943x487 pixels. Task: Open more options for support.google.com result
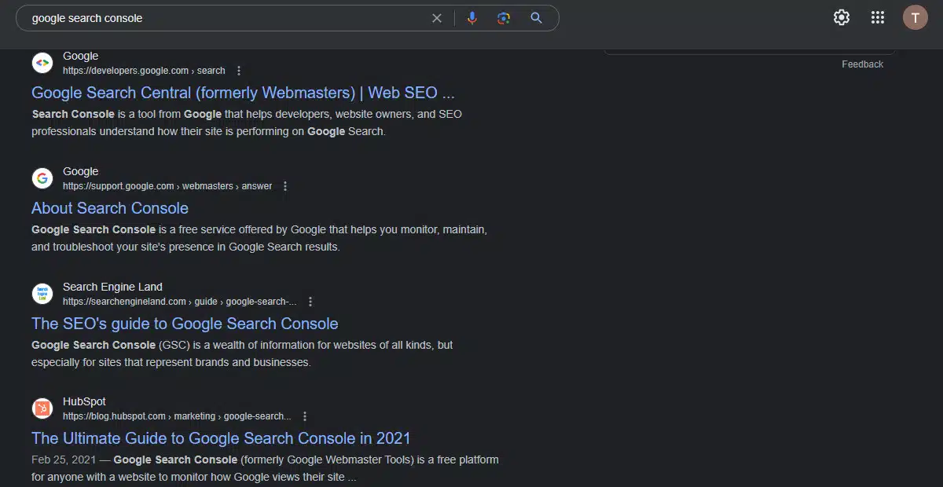[285, 186]
